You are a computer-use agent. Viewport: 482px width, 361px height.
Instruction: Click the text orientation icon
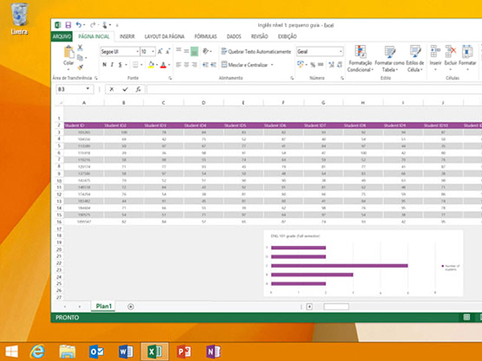coord(206,51)
